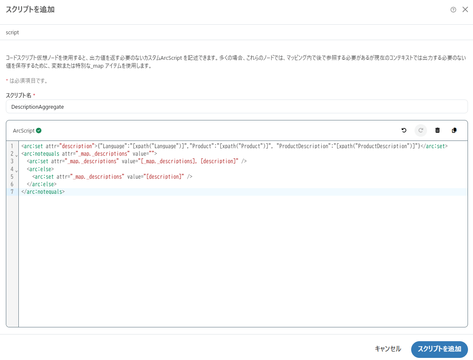Click the キャンセル button
This screenshot has width=473, height=360.
(388, 349)
